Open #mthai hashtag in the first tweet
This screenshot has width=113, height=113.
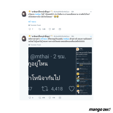[x=38, y=14]
